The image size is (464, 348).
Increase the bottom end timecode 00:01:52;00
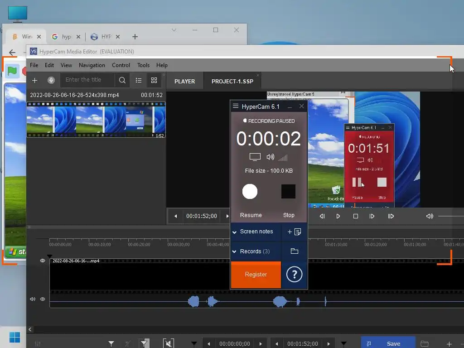coord(329,344)
